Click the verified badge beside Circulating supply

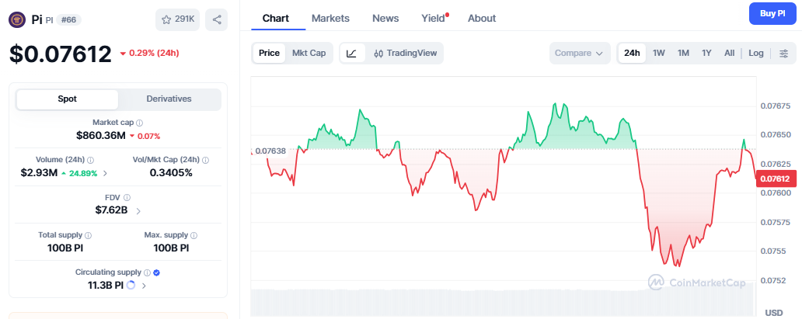(x=157, y=272)
